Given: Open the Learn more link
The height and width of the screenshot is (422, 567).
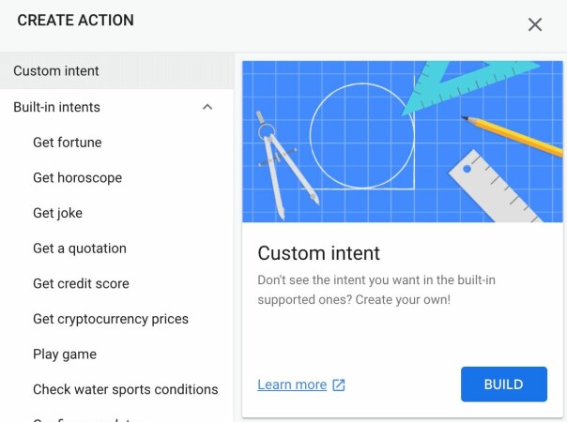Looking at the screenshot, I should coord(292,384).
